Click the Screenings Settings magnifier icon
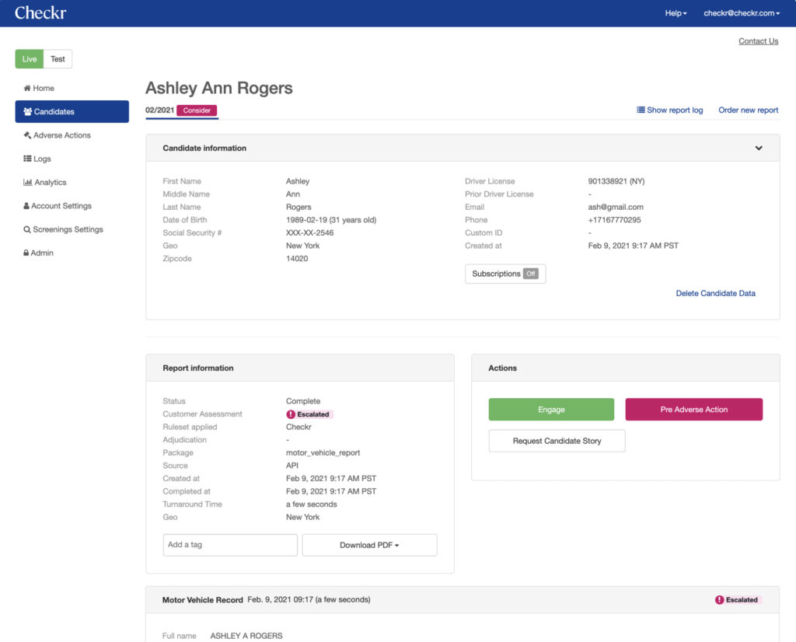The width and height of the screenshot is (796, 642). point(27,230)
